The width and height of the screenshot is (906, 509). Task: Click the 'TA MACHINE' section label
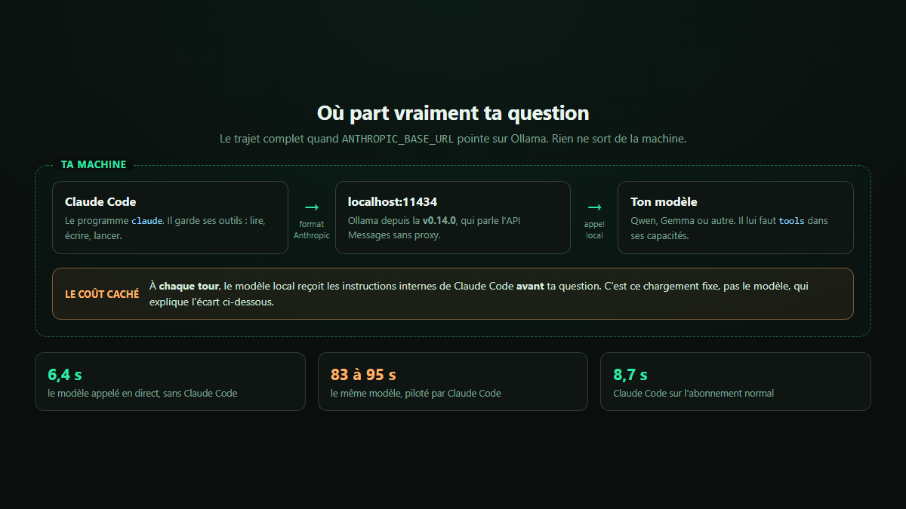tap(94, 164)
